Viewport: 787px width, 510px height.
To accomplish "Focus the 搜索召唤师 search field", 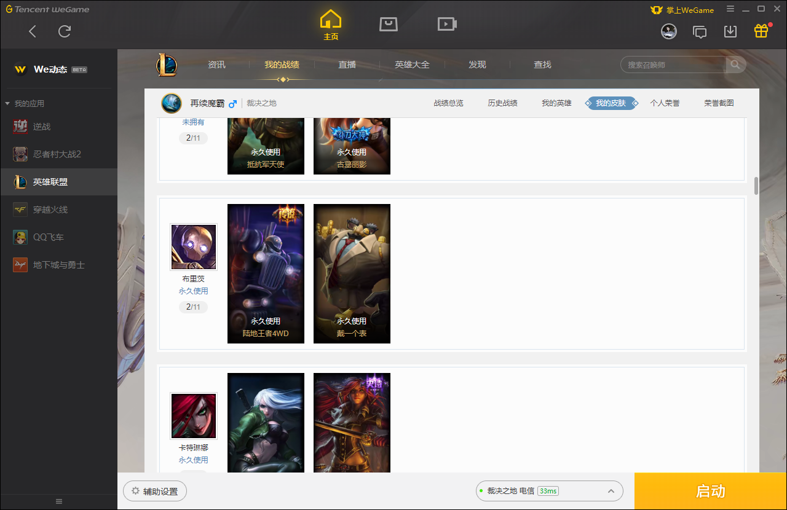I will [x=673, y=65].
